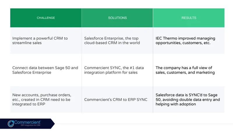233x131 pixels.
Task: Click the Commercient brand name text
Action: (x=27, y=122)
